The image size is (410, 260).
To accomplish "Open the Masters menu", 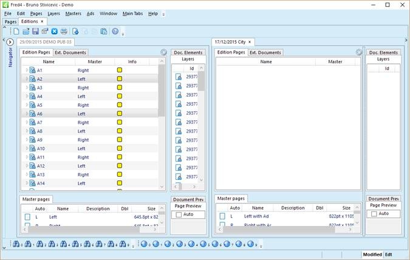I will 73,13.
